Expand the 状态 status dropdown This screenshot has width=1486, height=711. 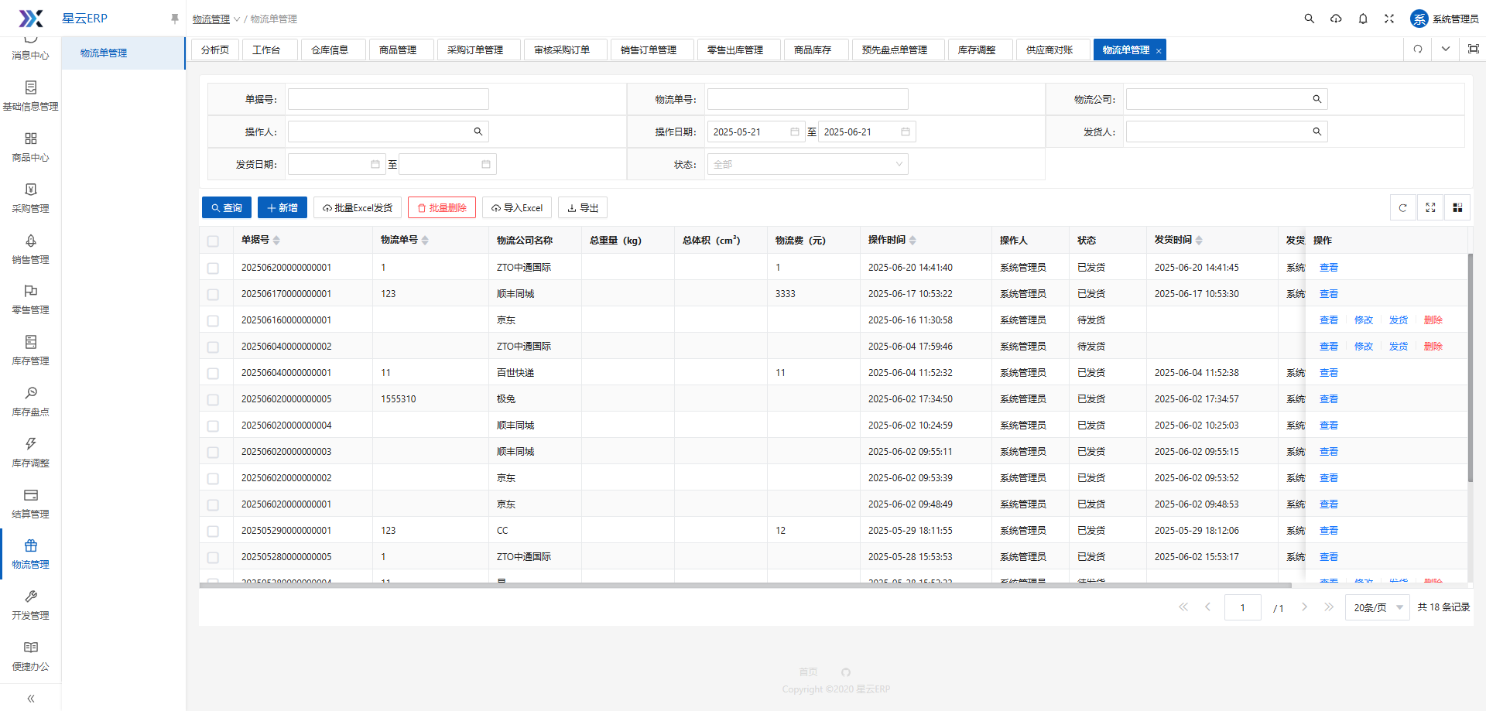[807, 164]
